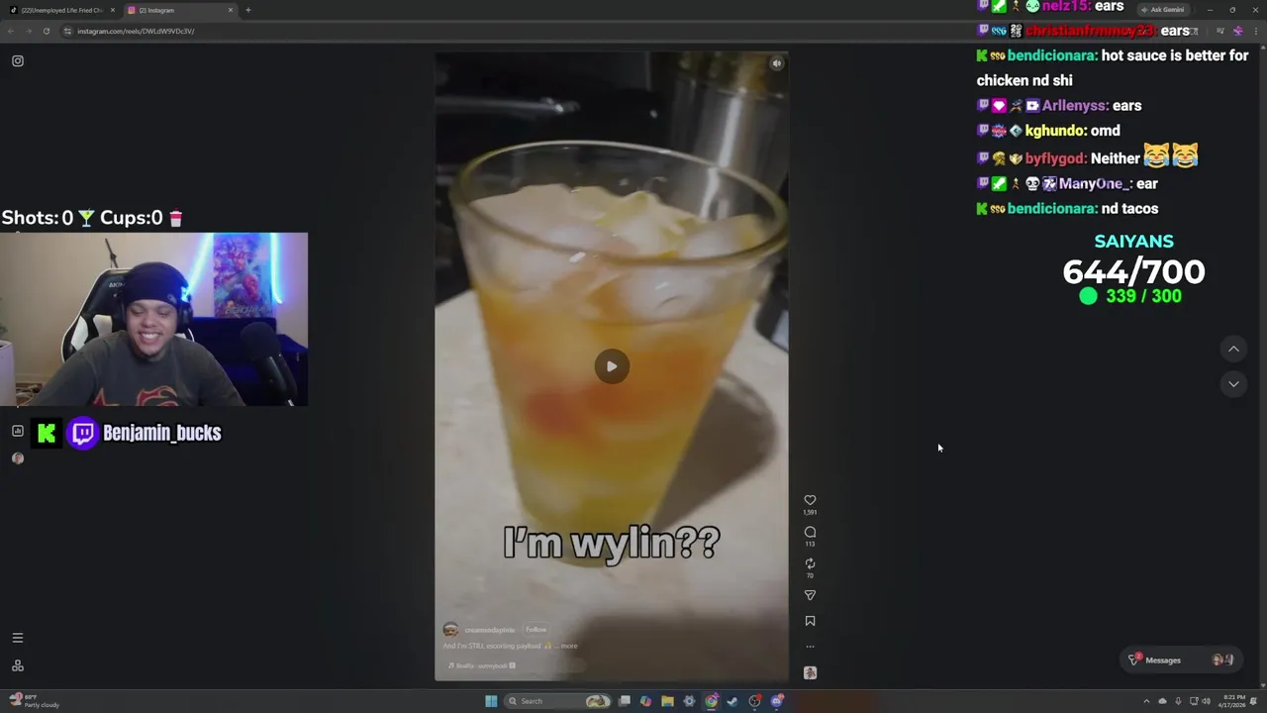Open File Explorer on the taskbar
This screenshot has height=713, width=1267.
[x=668, y=701]
